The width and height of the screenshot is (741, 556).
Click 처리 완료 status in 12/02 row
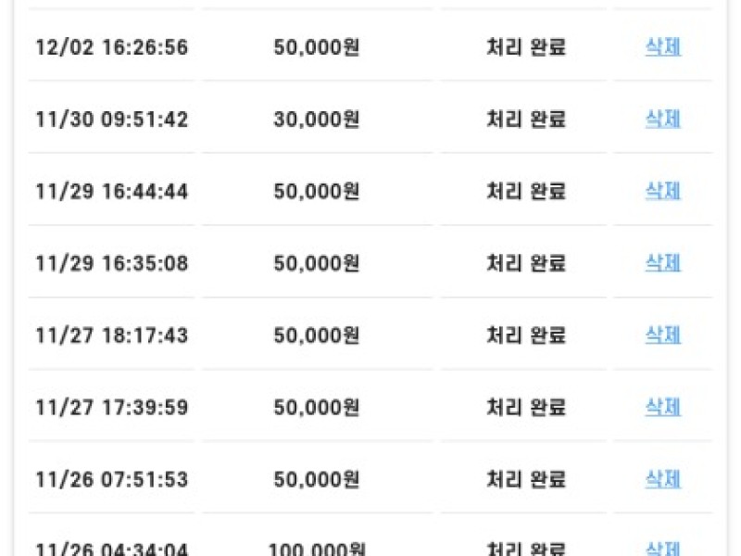coord(526,47)
